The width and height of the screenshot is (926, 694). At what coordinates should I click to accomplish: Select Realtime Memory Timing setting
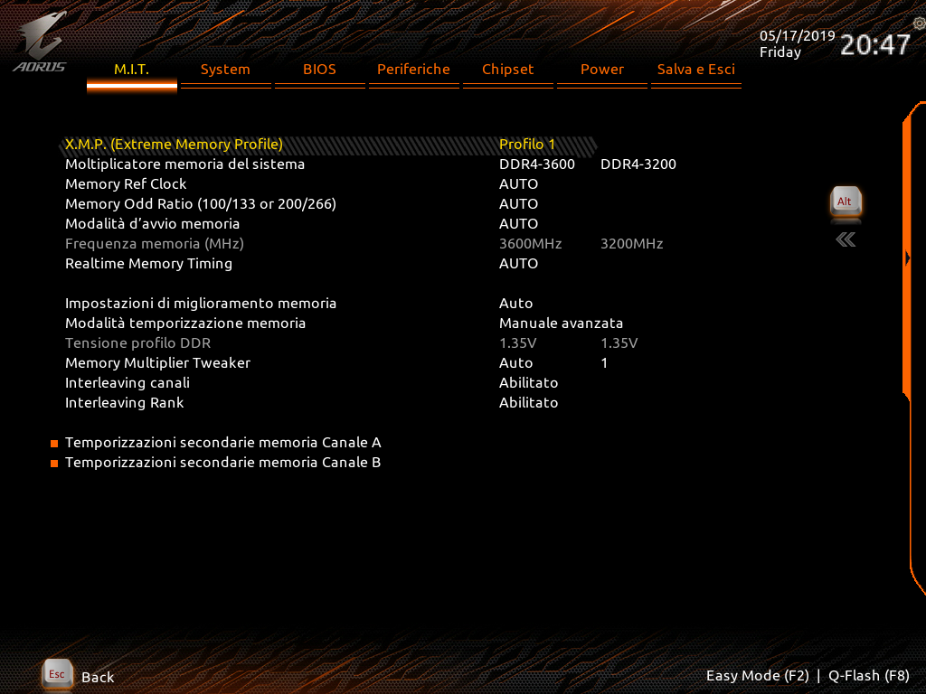(149, 264)
